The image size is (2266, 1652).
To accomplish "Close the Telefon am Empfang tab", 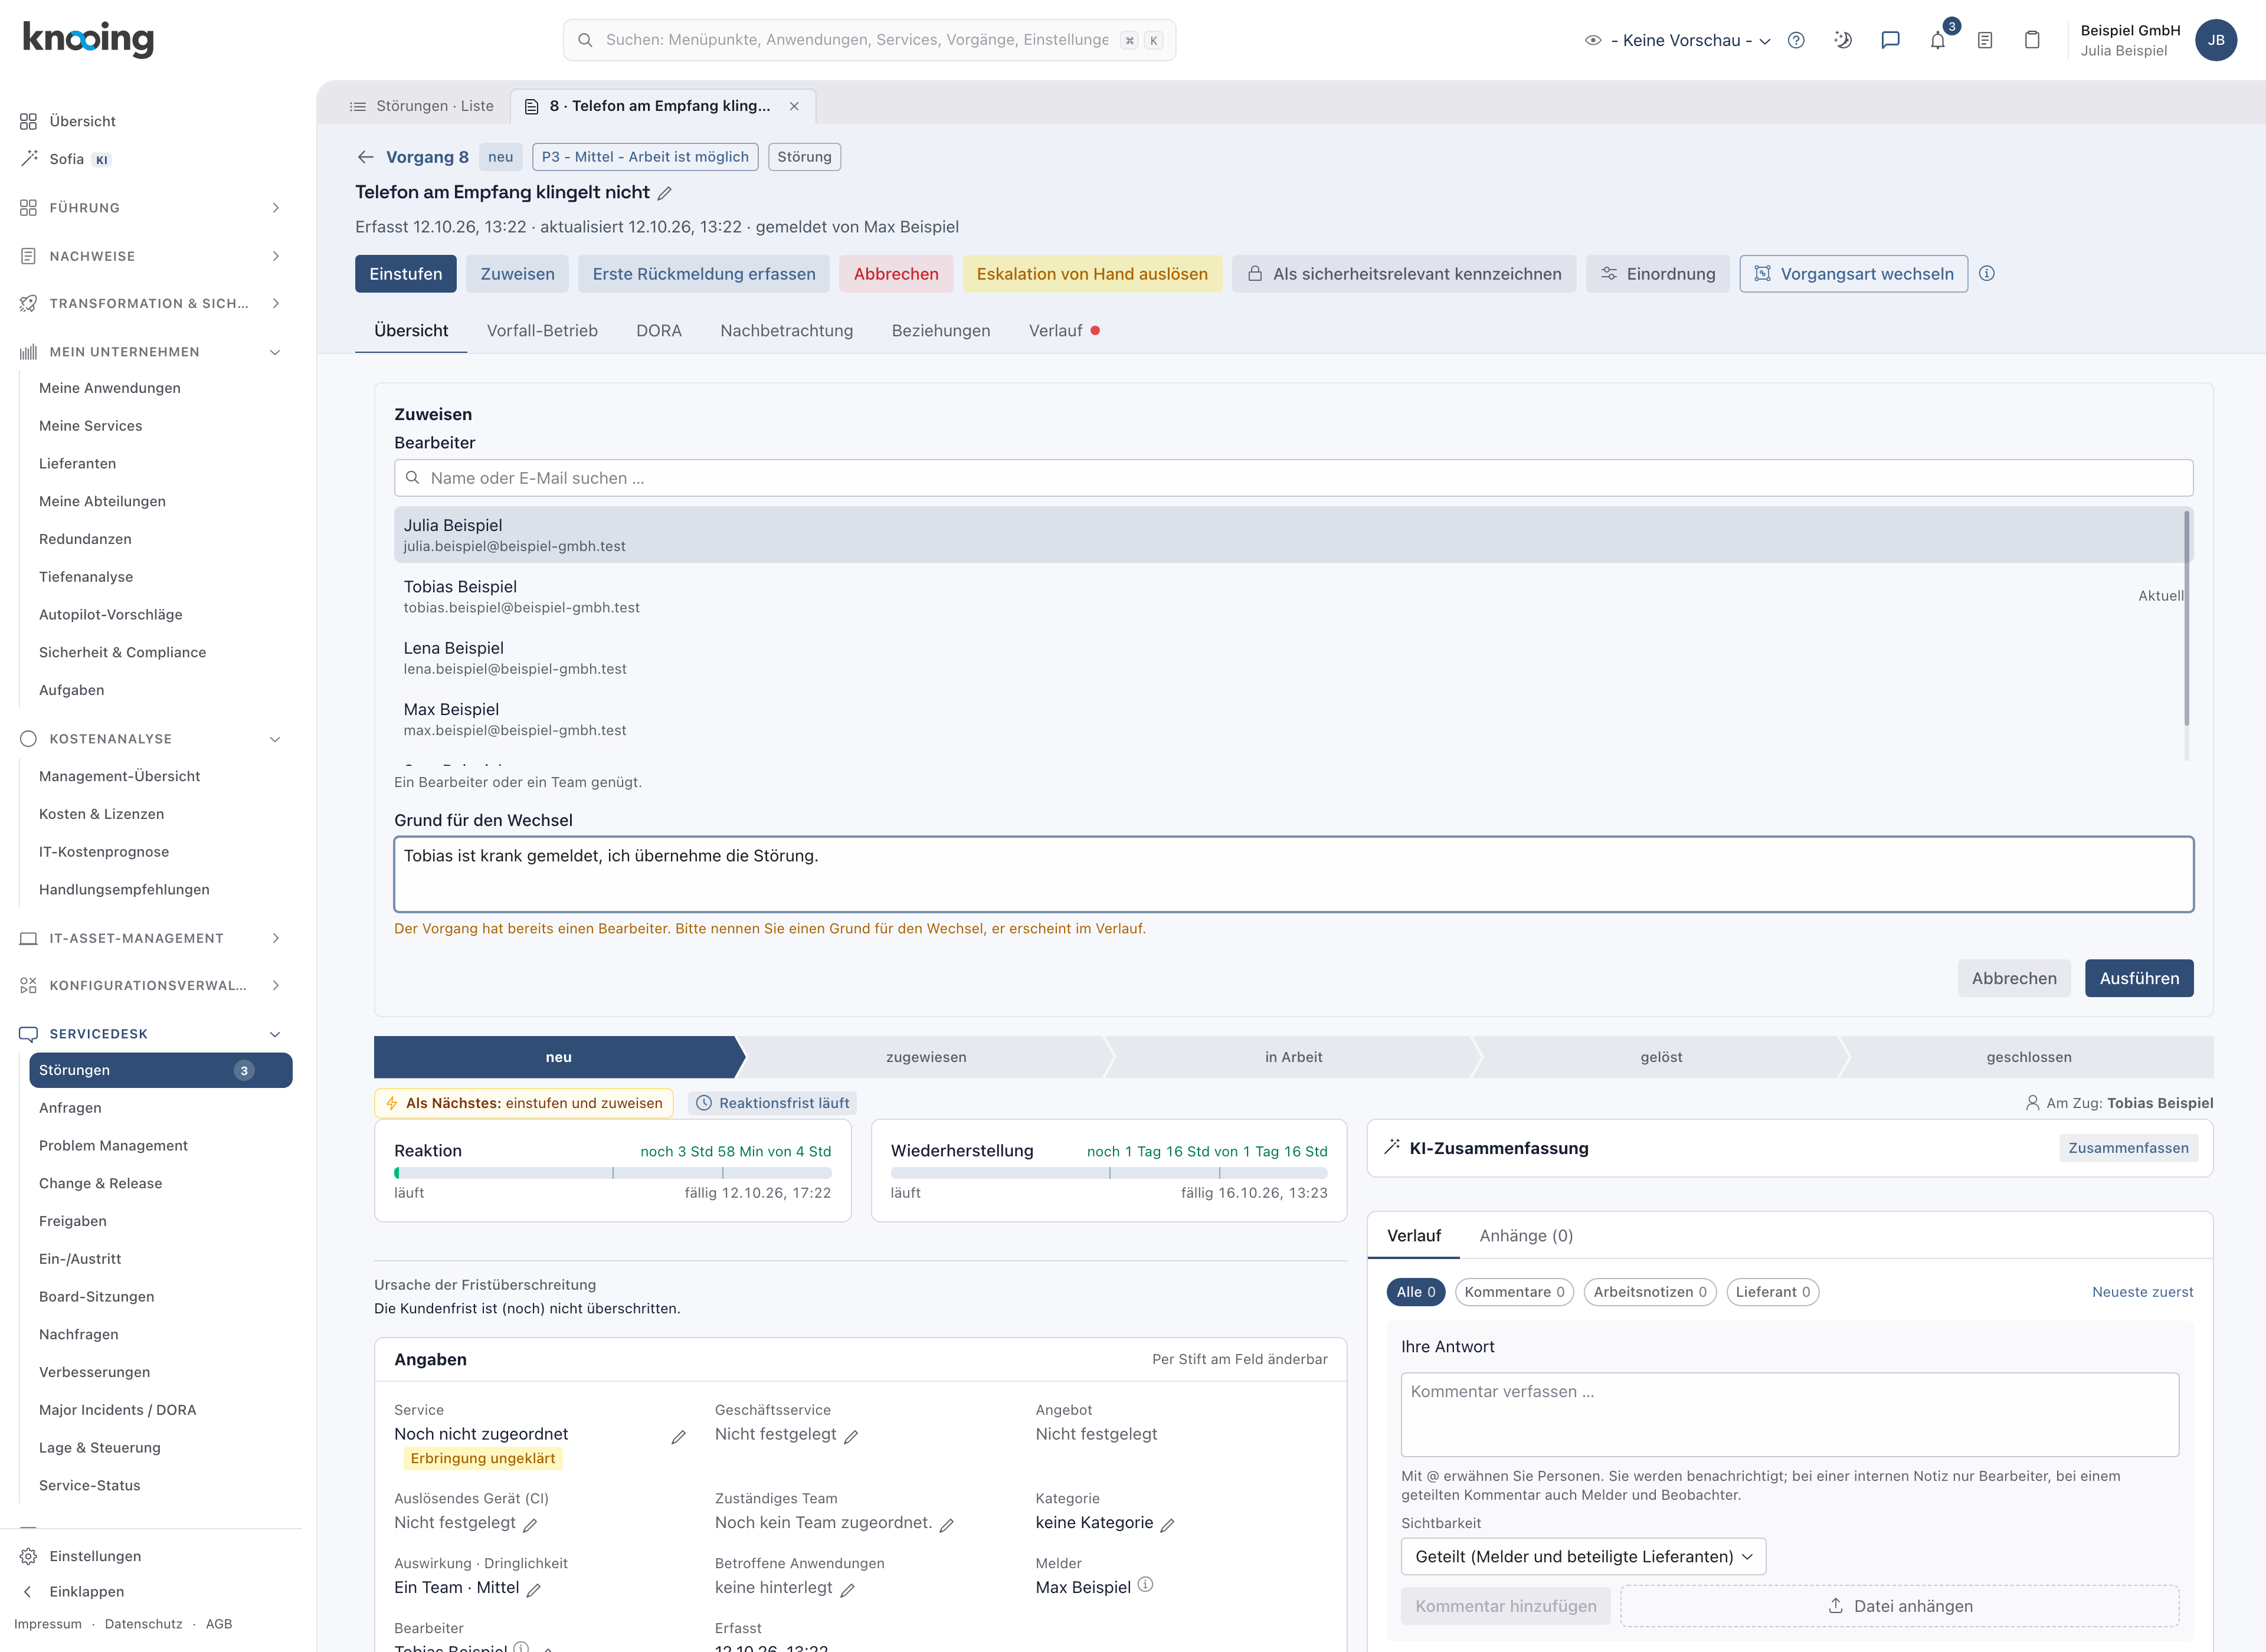I will (x=794, y=106).
